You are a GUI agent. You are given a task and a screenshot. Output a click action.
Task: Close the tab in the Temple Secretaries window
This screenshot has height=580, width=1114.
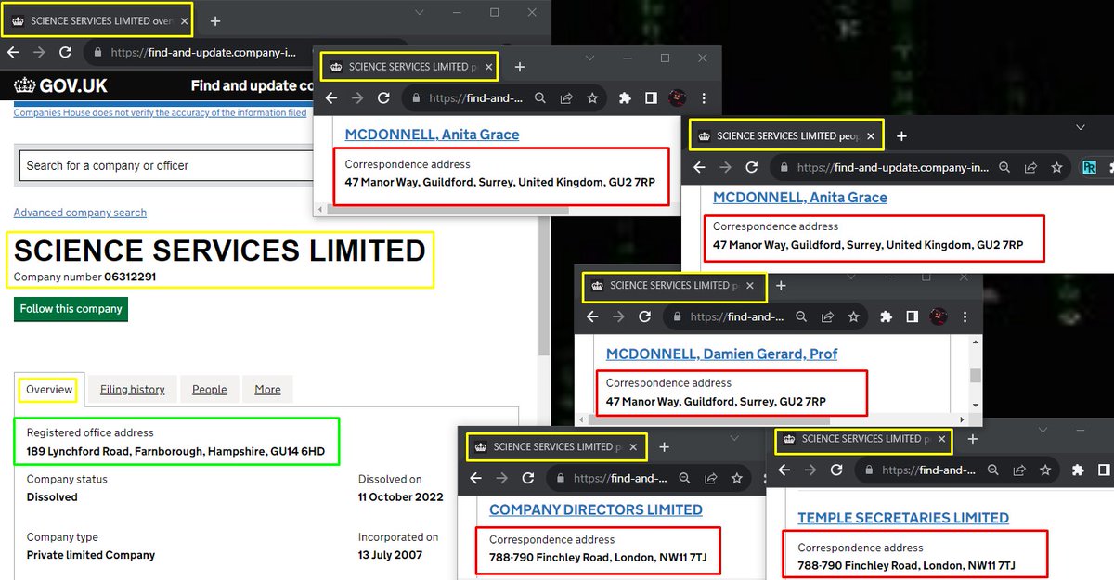point(941,438)
